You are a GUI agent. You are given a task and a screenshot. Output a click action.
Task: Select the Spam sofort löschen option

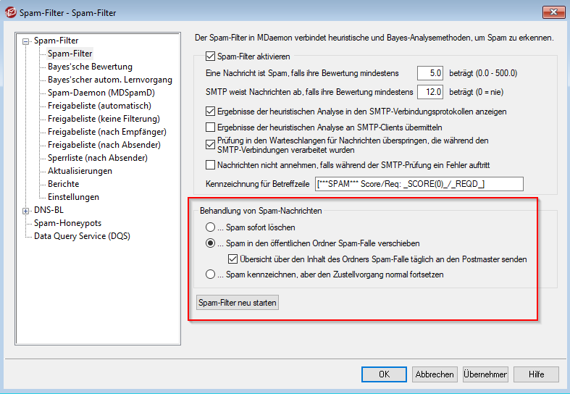pyautogui.click(x=210, y=227)
